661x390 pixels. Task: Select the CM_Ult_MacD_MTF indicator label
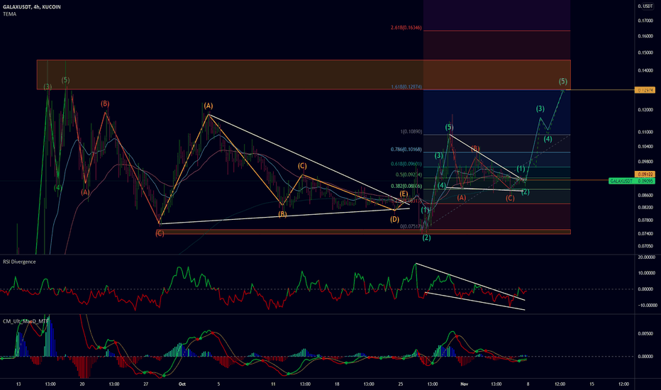[26, 321]
